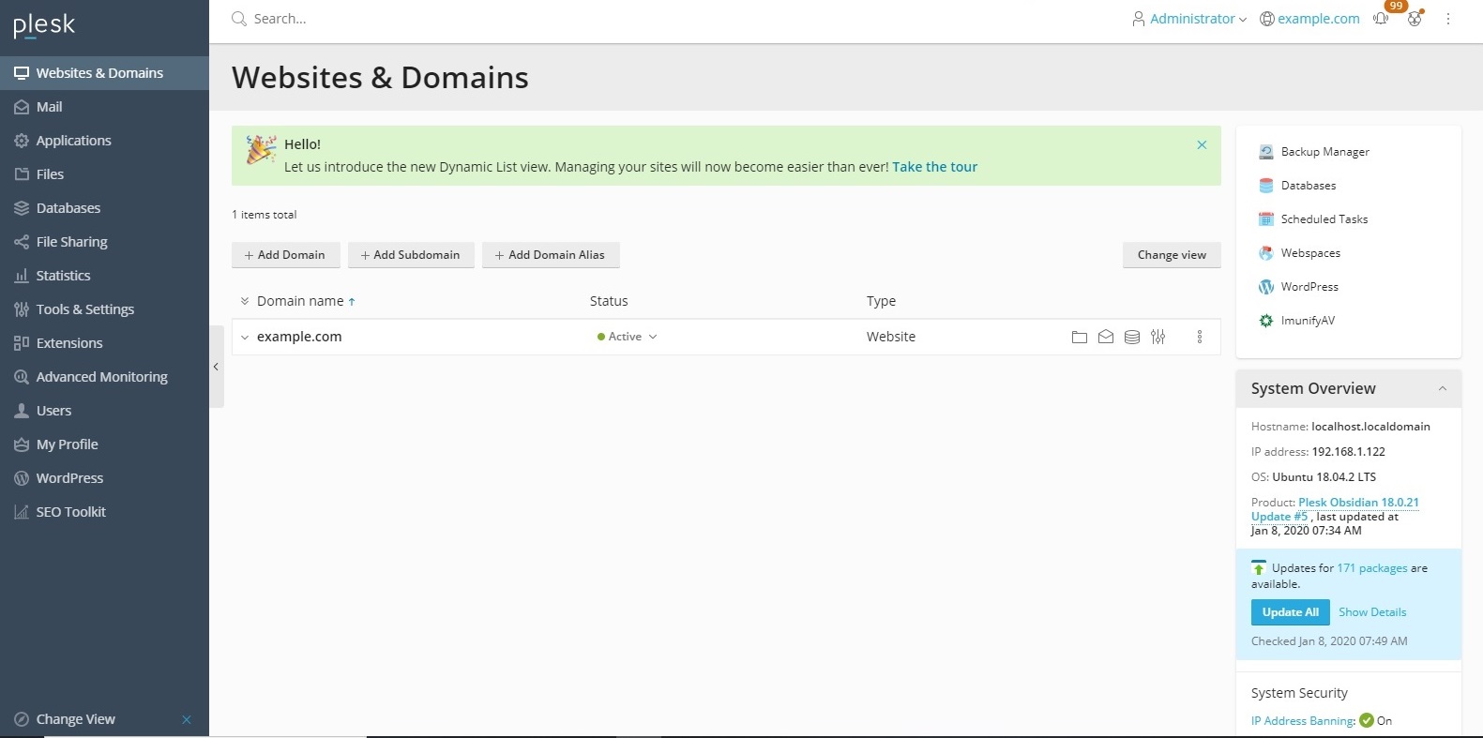Go to Extensions in sidebar

click(69, 343)
